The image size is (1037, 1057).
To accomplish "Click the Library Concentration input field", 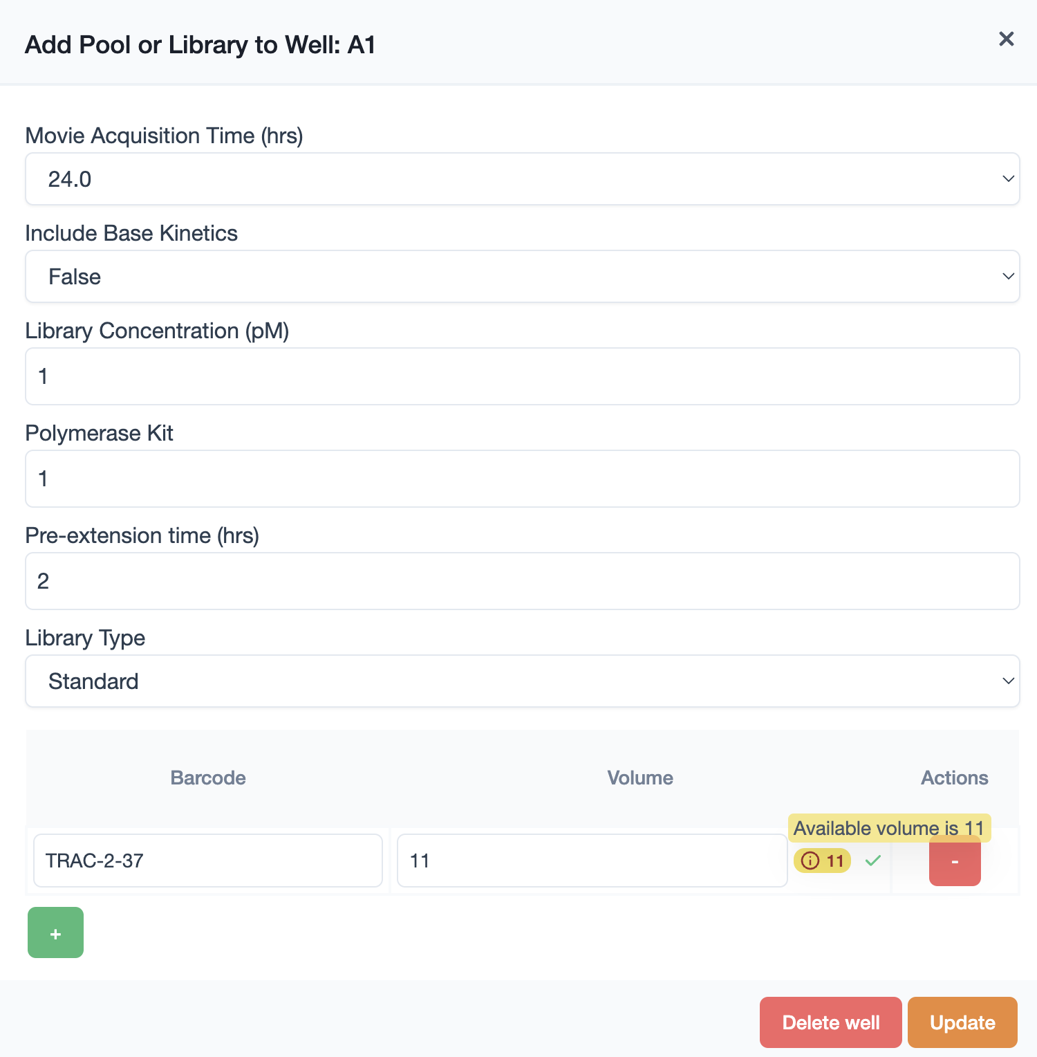I will pos(522,376).
